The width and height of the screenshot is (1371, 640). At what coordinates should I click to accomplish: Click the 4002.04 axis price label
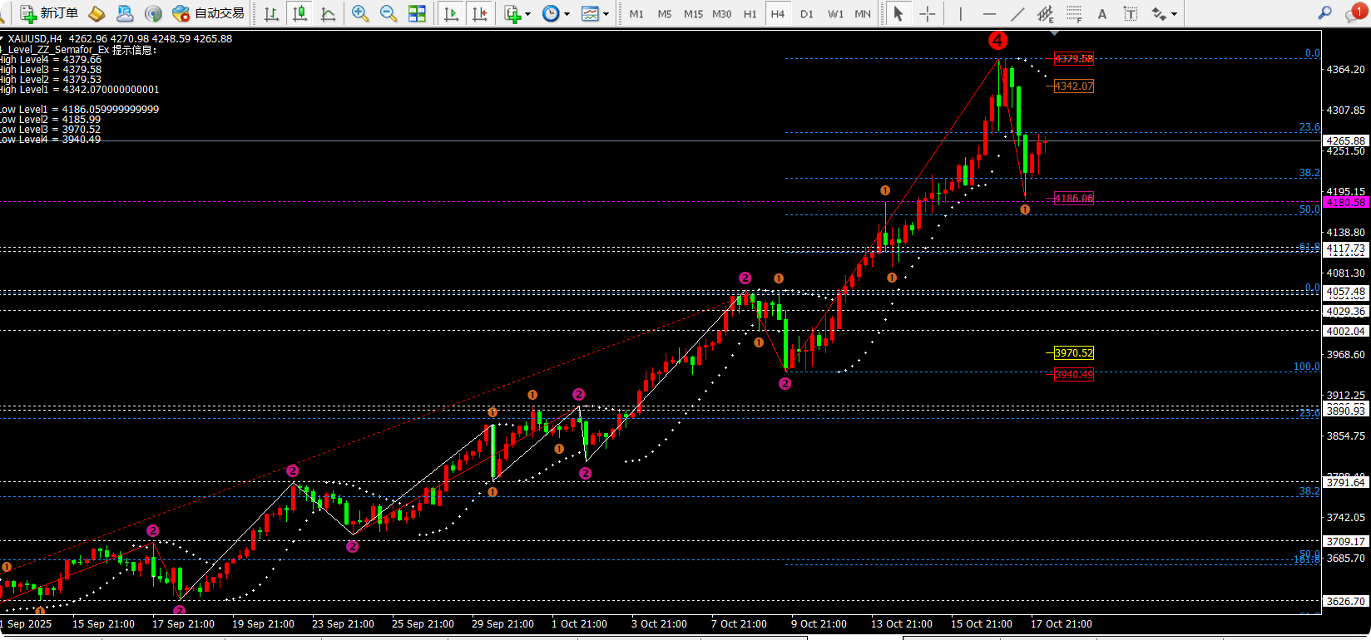[x=1346, y=331]
